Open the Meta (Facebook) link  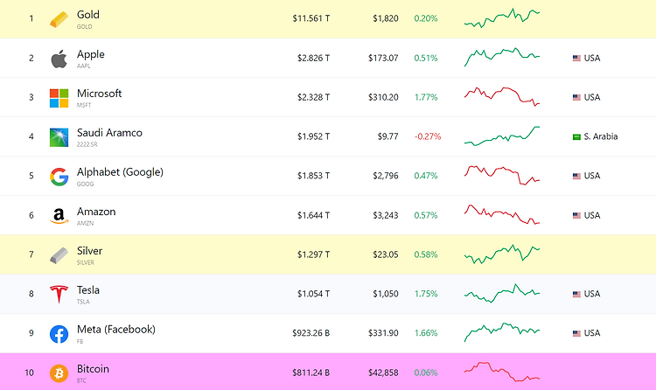point(115,330)
